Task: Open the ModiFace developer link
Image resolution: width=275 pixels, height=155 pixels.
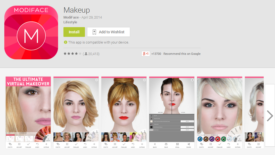Action: (71, 17)
